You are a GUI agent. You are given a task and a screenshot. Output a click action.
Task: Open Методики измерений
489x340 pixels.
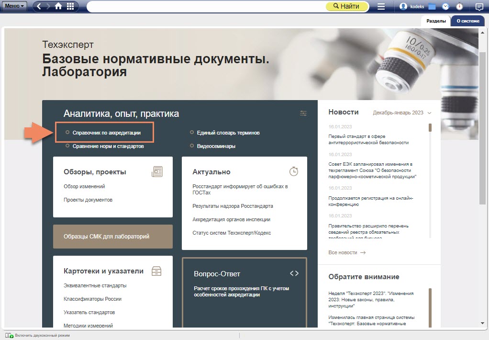click(88, 326)
